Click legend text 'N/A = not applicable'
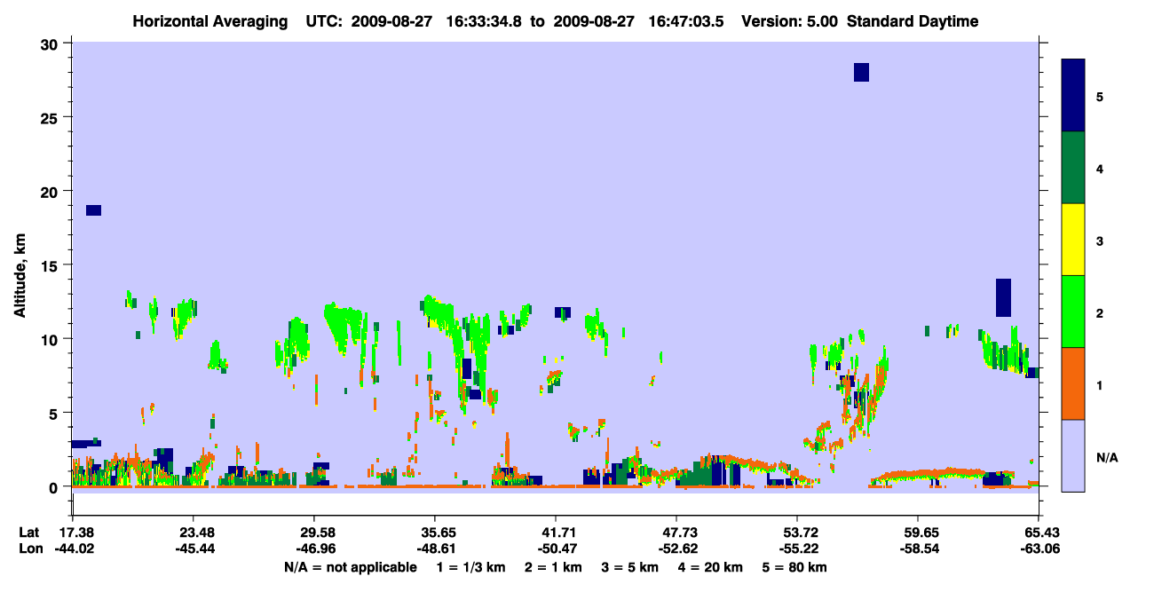1154x592 pixels. click(350, 567)
